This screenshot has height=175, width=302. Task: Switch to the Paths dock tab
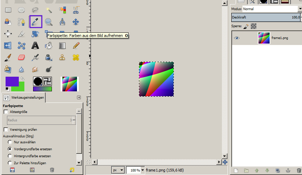click(252, 2)
